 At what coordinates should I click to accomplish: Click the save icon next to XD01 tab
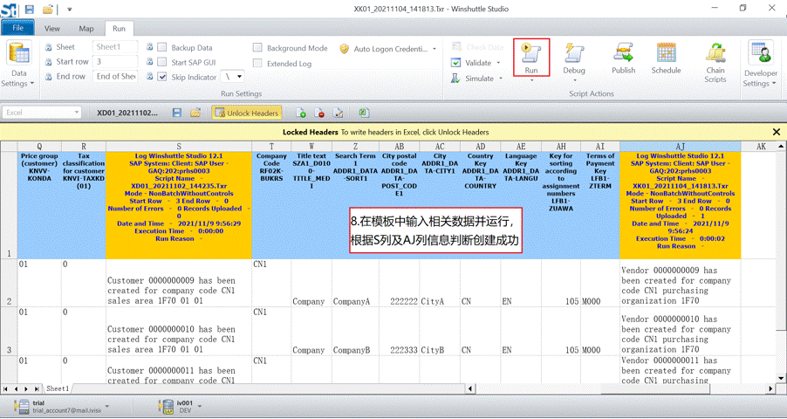click(176, 113)
